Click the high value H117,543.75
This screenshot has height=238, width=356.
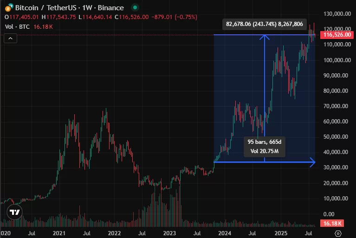tap(59, 17)
